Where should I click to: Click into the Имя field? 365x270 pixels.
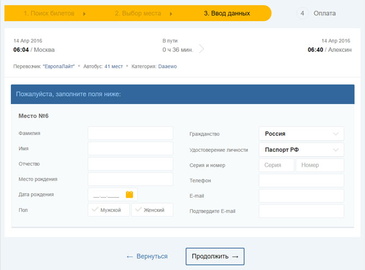(x=130, y=149)
